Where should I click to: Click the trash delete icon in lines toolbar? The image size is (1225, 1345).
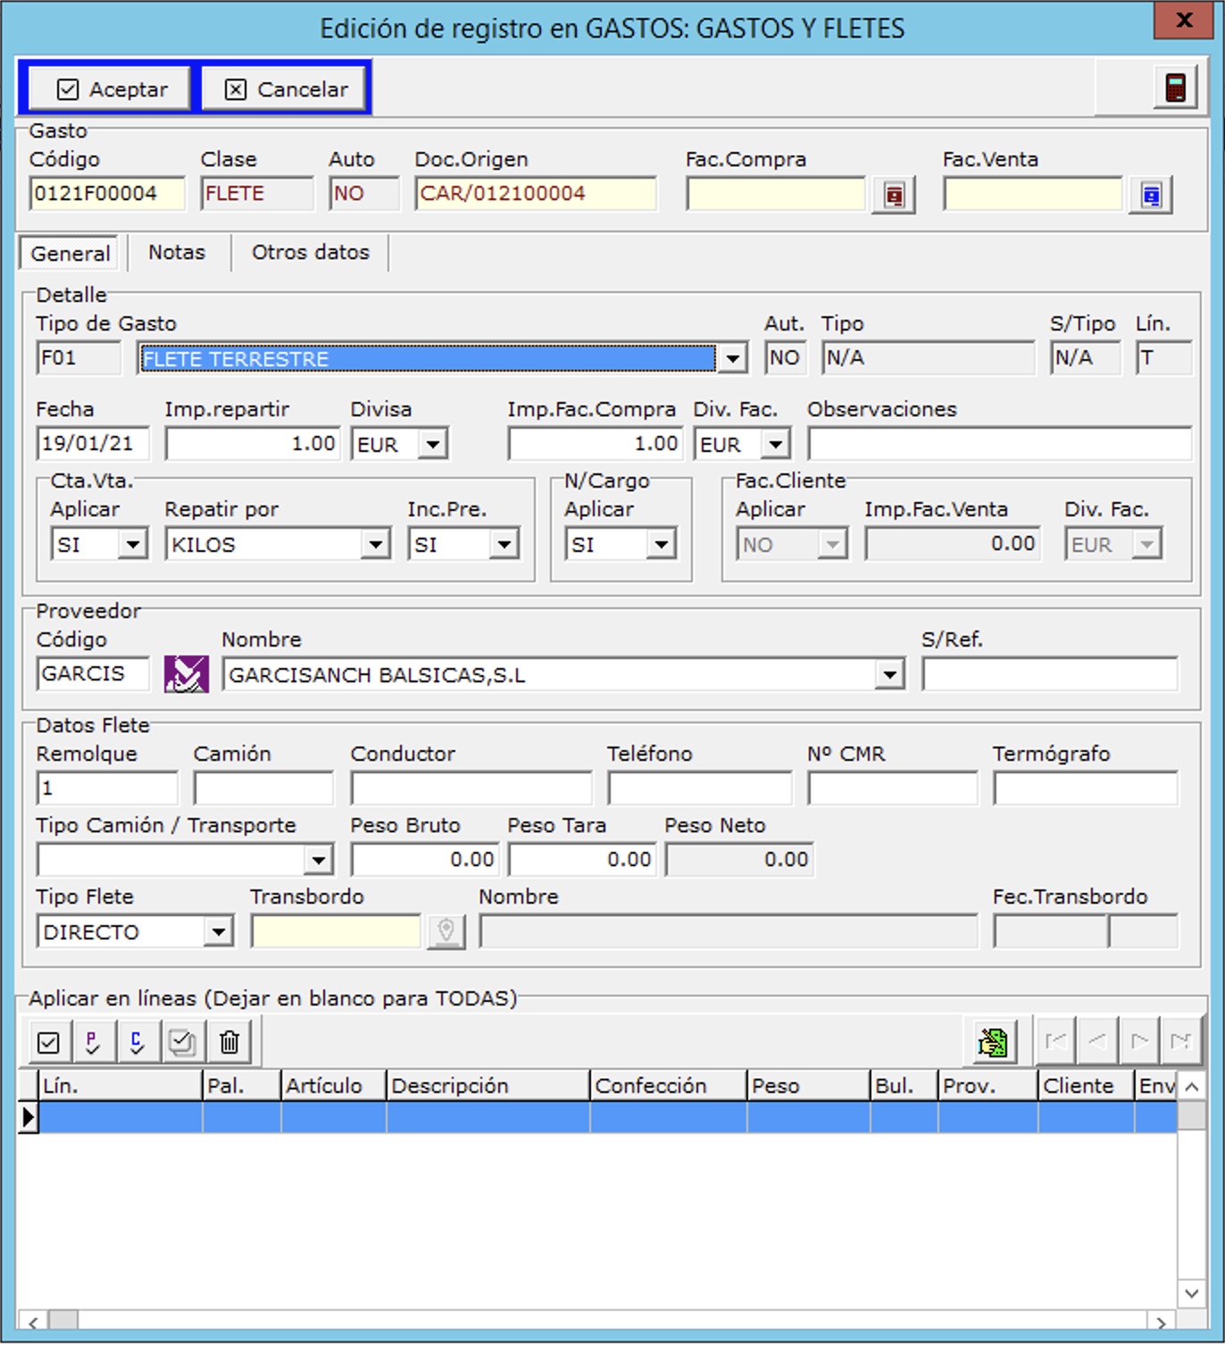point(229,1041)
